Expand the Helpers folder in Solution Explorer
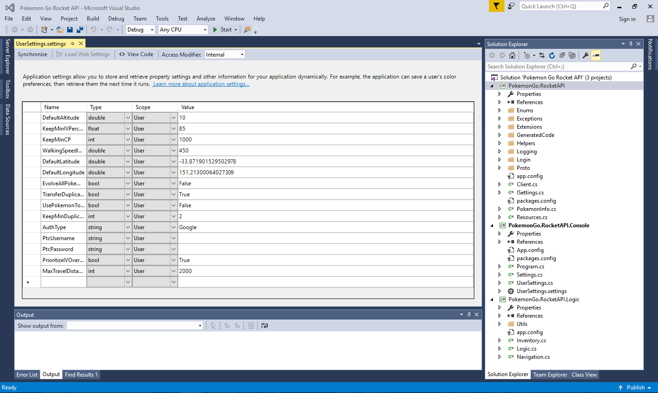The width and height of the screenshot is (658, 393). [499, 143]
